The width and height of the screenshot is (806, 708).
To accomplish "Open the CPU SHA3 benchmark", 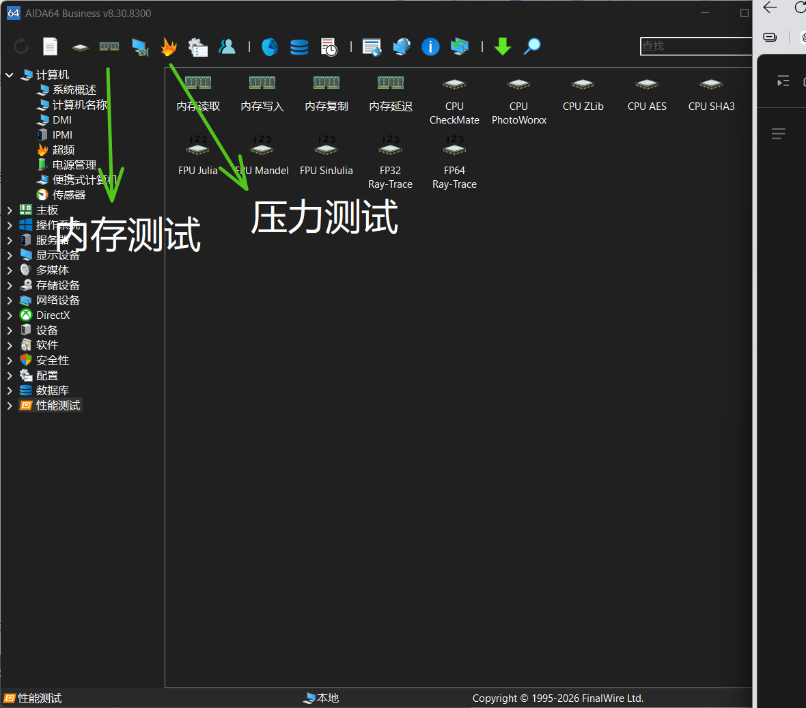I will (712, 94).
